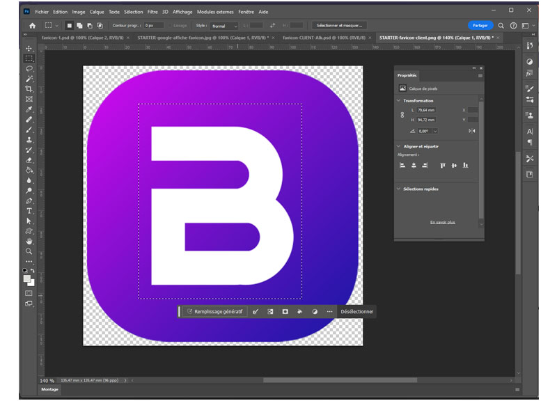Toggle Quick Mask mode
Viewport: 557px width, 401px height.
[29, 293]
